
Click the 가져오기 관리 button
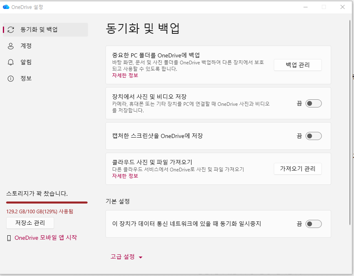pos(298,169)
